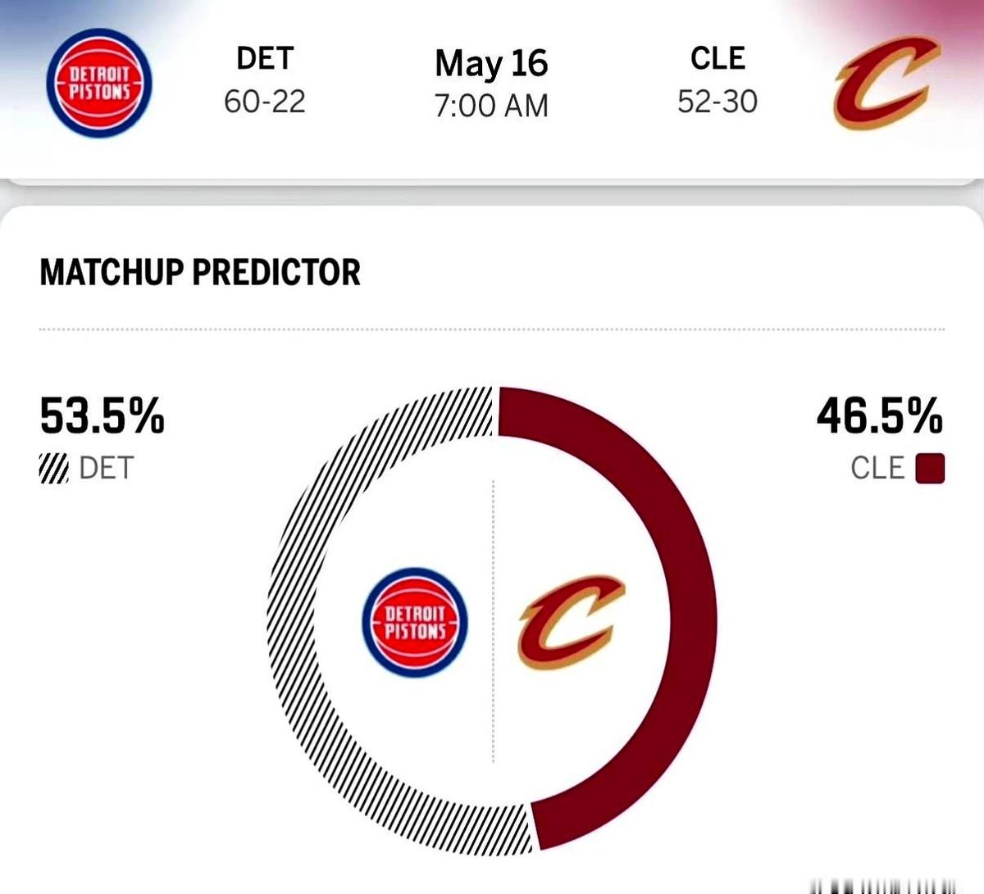Click the CLE 52-30 record

pos(717,102)
